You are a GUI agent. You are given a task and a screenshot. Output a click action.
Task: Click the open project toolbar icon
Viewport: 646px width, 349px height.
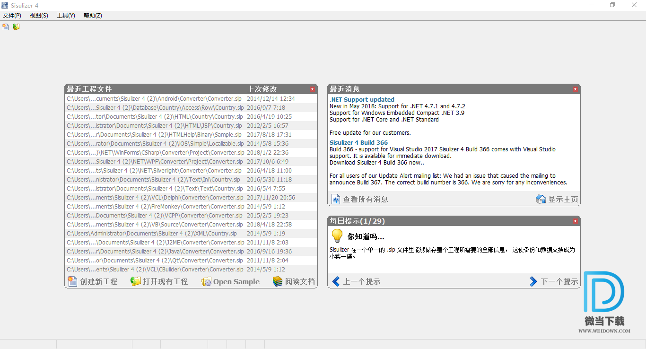tap(16, 27)
